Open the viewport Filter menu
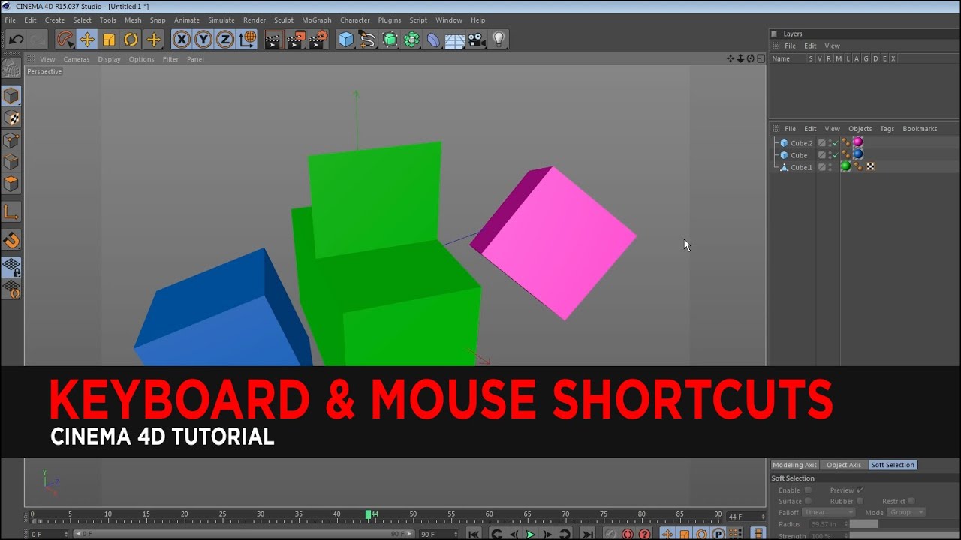Viewport: 961px width, 540px height. pyautogui.click(x=170, y=59)
